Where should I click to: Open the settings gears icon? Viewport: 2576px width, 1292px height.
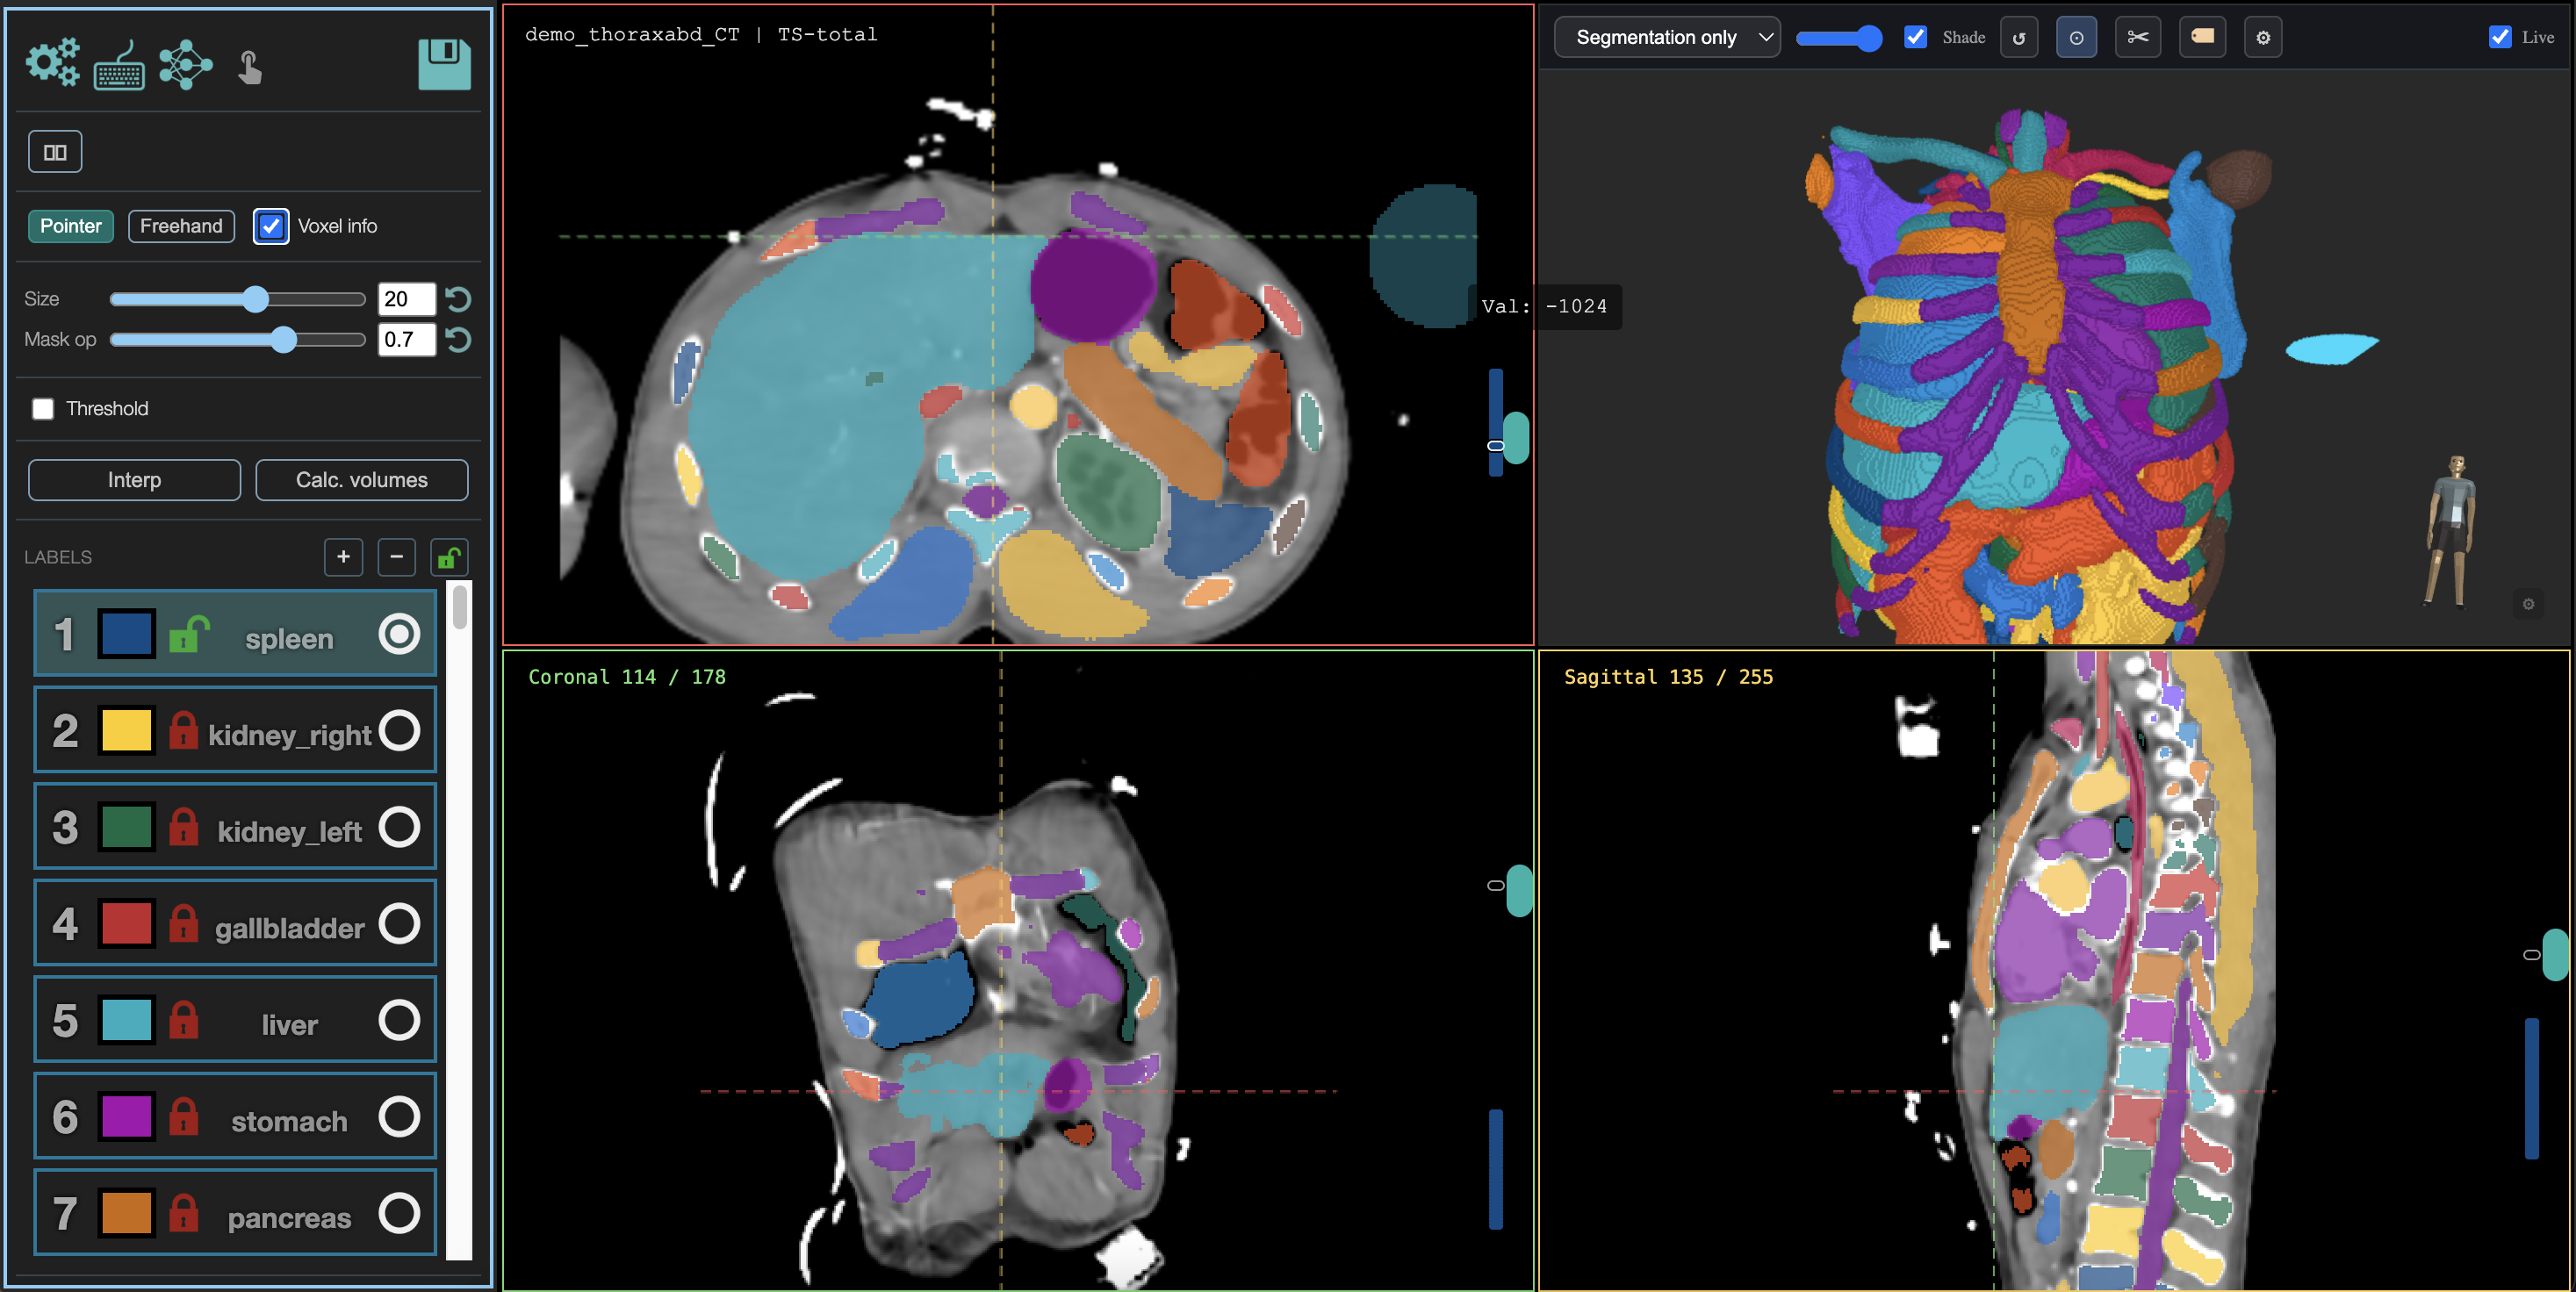coord(52,64)
